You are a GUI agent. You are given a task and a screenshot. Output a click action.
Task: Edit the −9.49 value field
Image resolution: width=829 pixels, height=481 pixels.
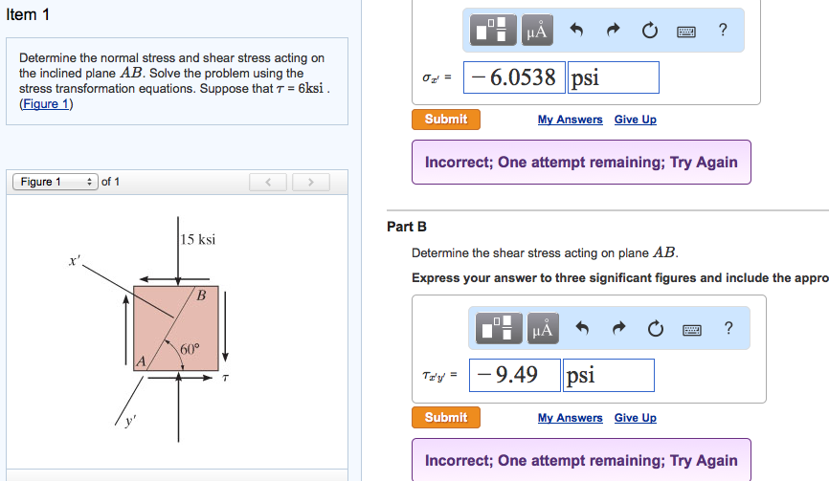tap(514, 376)
